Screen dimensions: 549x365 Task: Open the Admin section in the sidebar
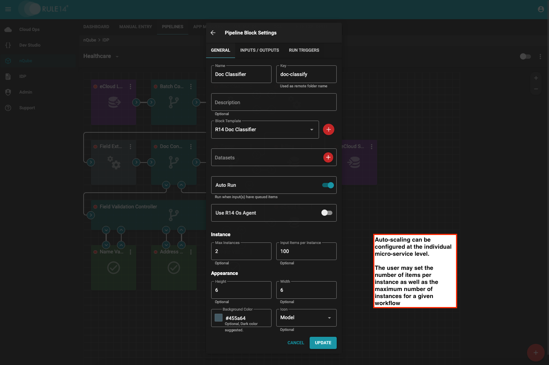[x=26, y=92]
